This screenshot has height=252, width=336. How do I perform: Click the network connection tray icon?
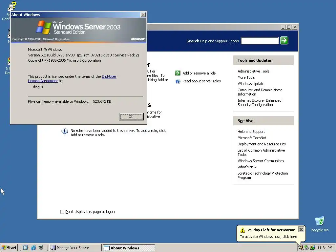click(x=307, y=248)
